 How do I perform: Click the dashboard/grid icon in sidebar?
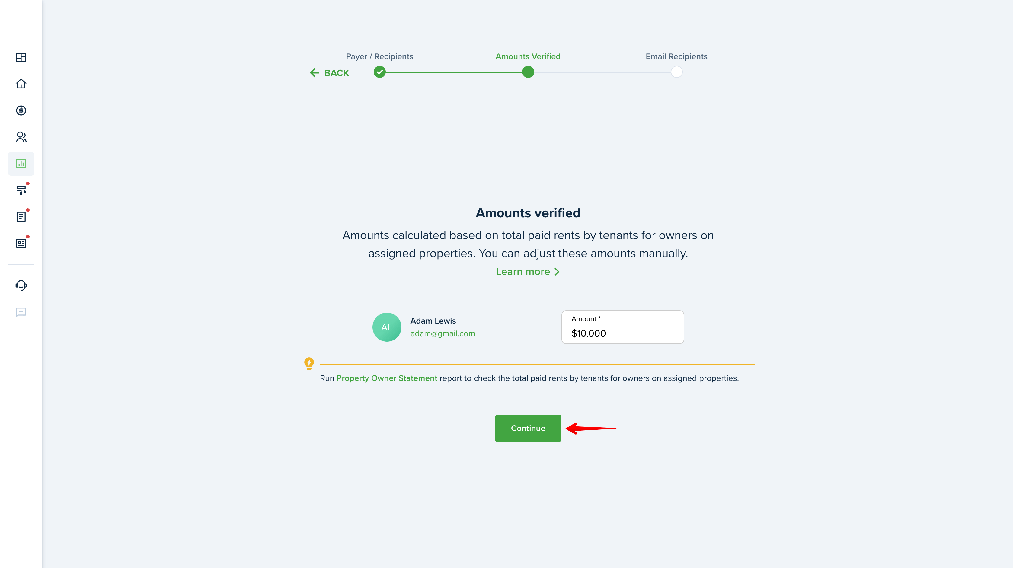click(x=21, y=57)
